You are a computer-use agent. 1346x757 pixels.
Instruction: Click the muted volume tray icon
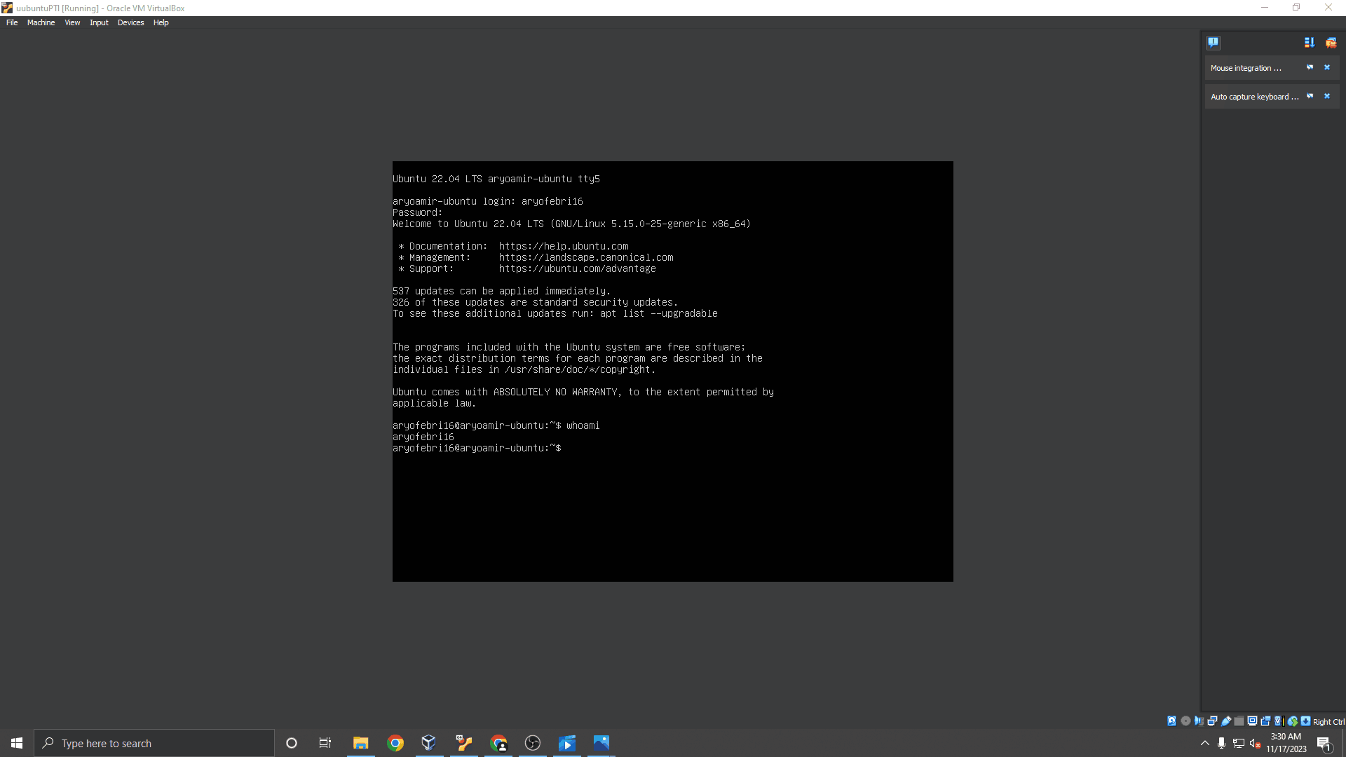pos(1256,743)
